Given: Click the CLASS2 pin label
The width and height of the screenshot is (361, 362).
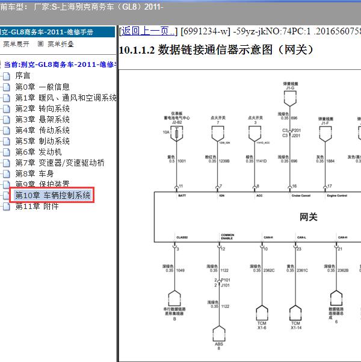Looking at the screenshot, I should (182, 237).
